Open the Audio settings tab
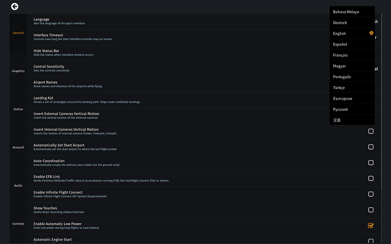 (18, 185)
